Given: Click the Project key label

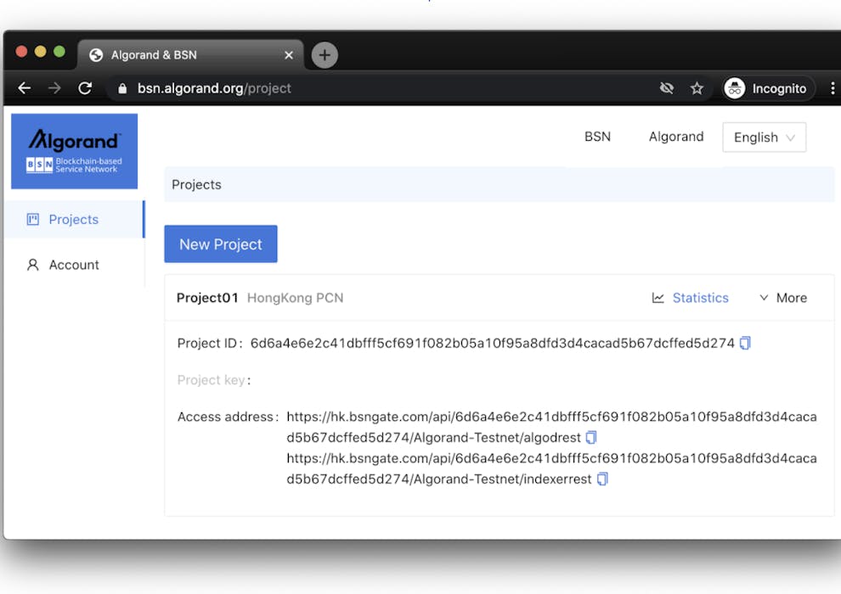Looking at the screenshot, I should 211,380.
